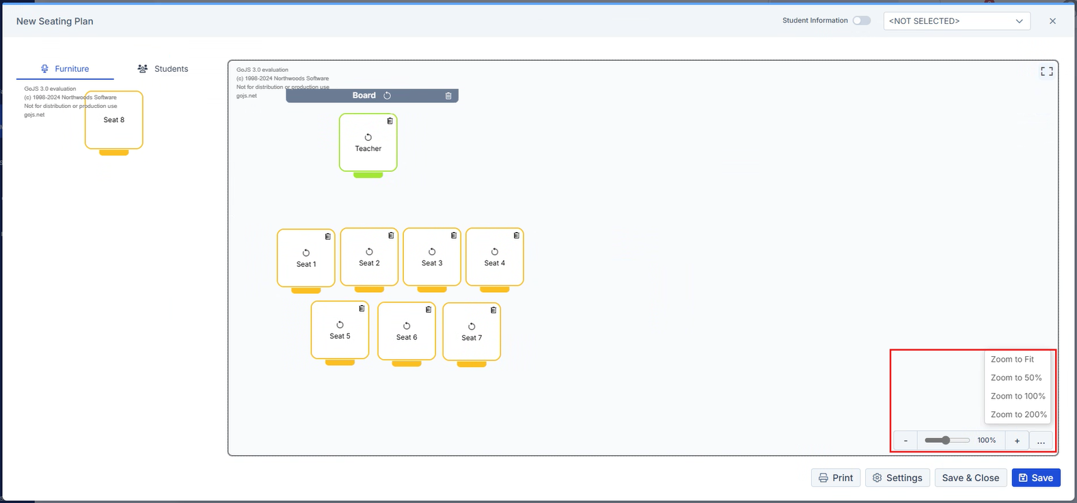Screen dimensions: 1077x503
Task: Rotate the Board using its rotate icon
Action: tap(387, 96)
